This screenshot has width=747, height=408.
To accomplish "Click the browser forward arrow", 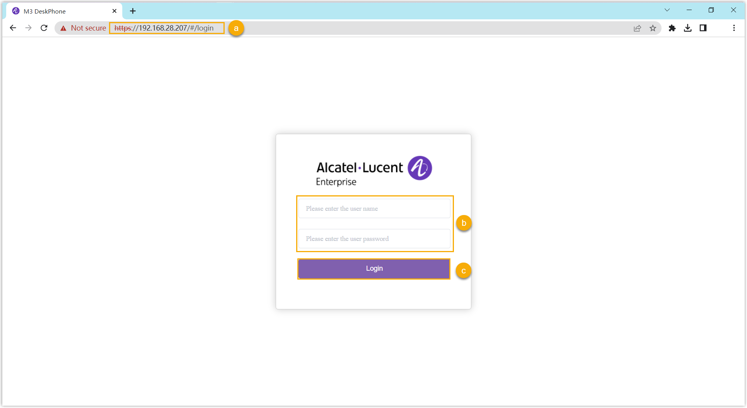I will (28, 28).
